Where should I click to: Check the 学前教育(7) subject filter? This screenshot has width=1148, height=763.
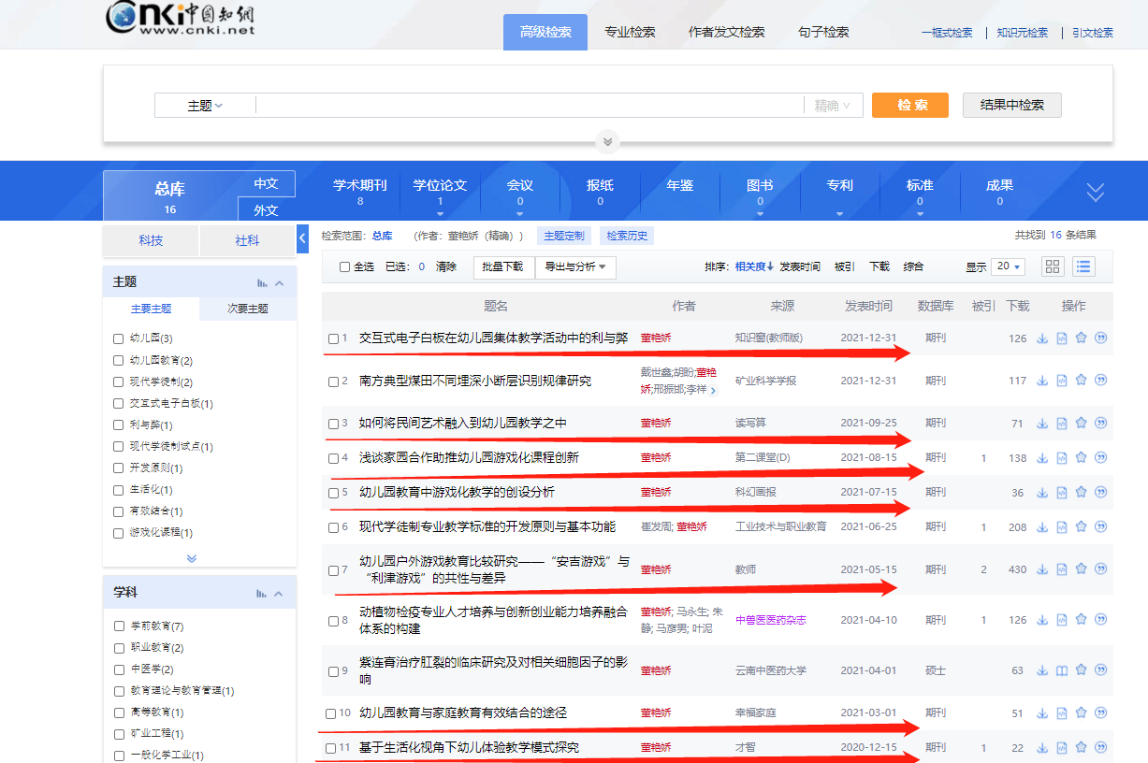[118, 626]
